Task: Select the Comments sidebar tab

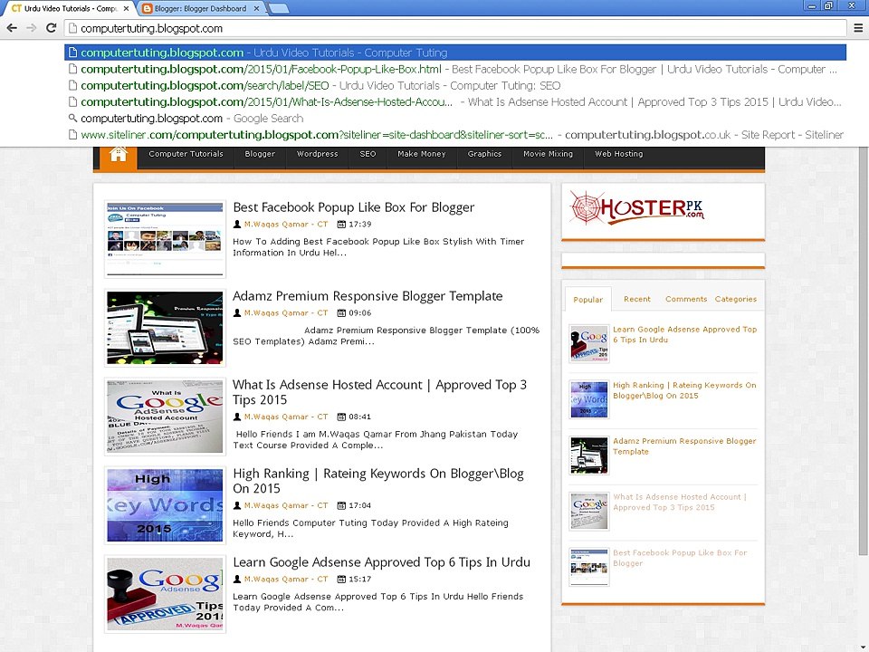Action: (x=686, y=299)
